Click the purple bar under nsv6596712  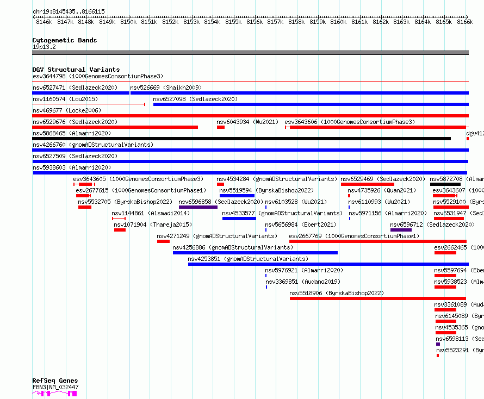(x=401, y=230)
